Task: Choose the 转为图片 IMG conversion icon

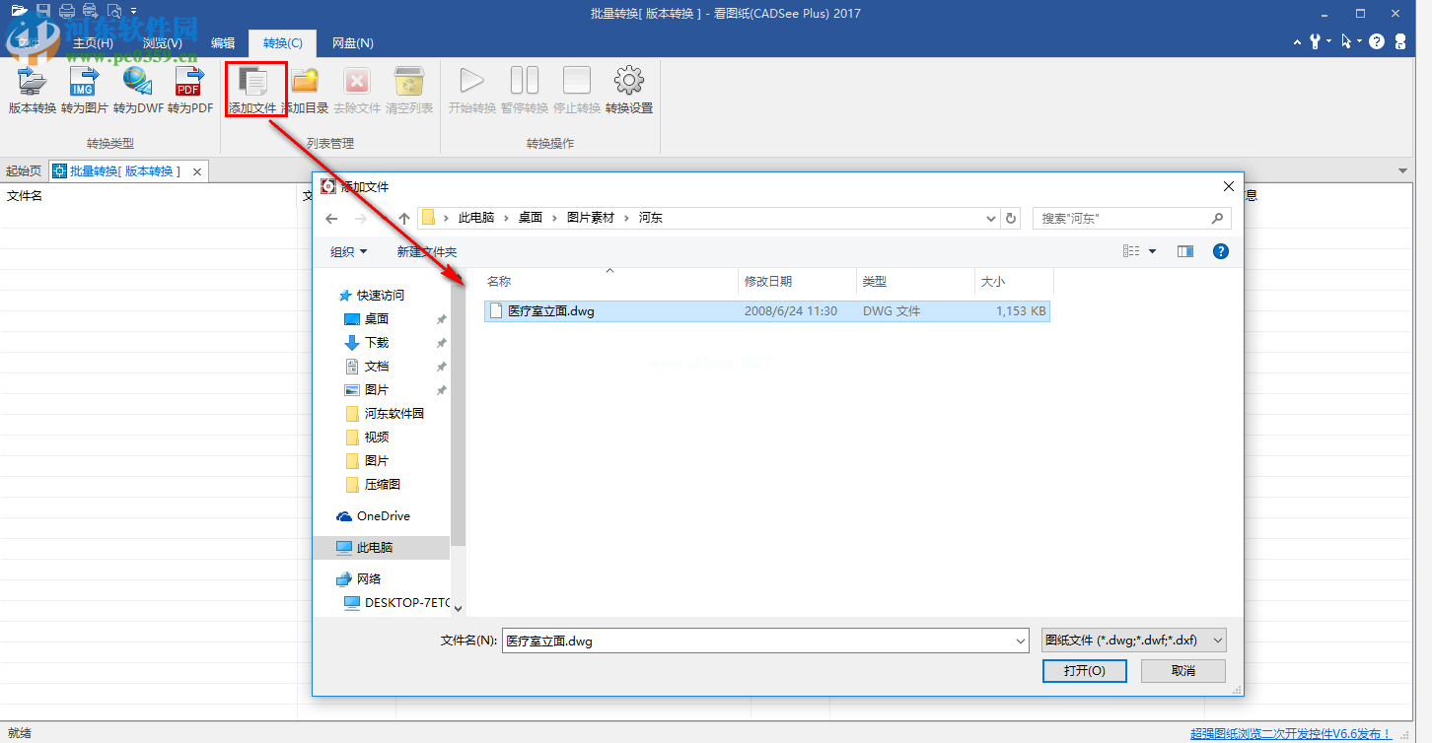Action: coord(84,81)
